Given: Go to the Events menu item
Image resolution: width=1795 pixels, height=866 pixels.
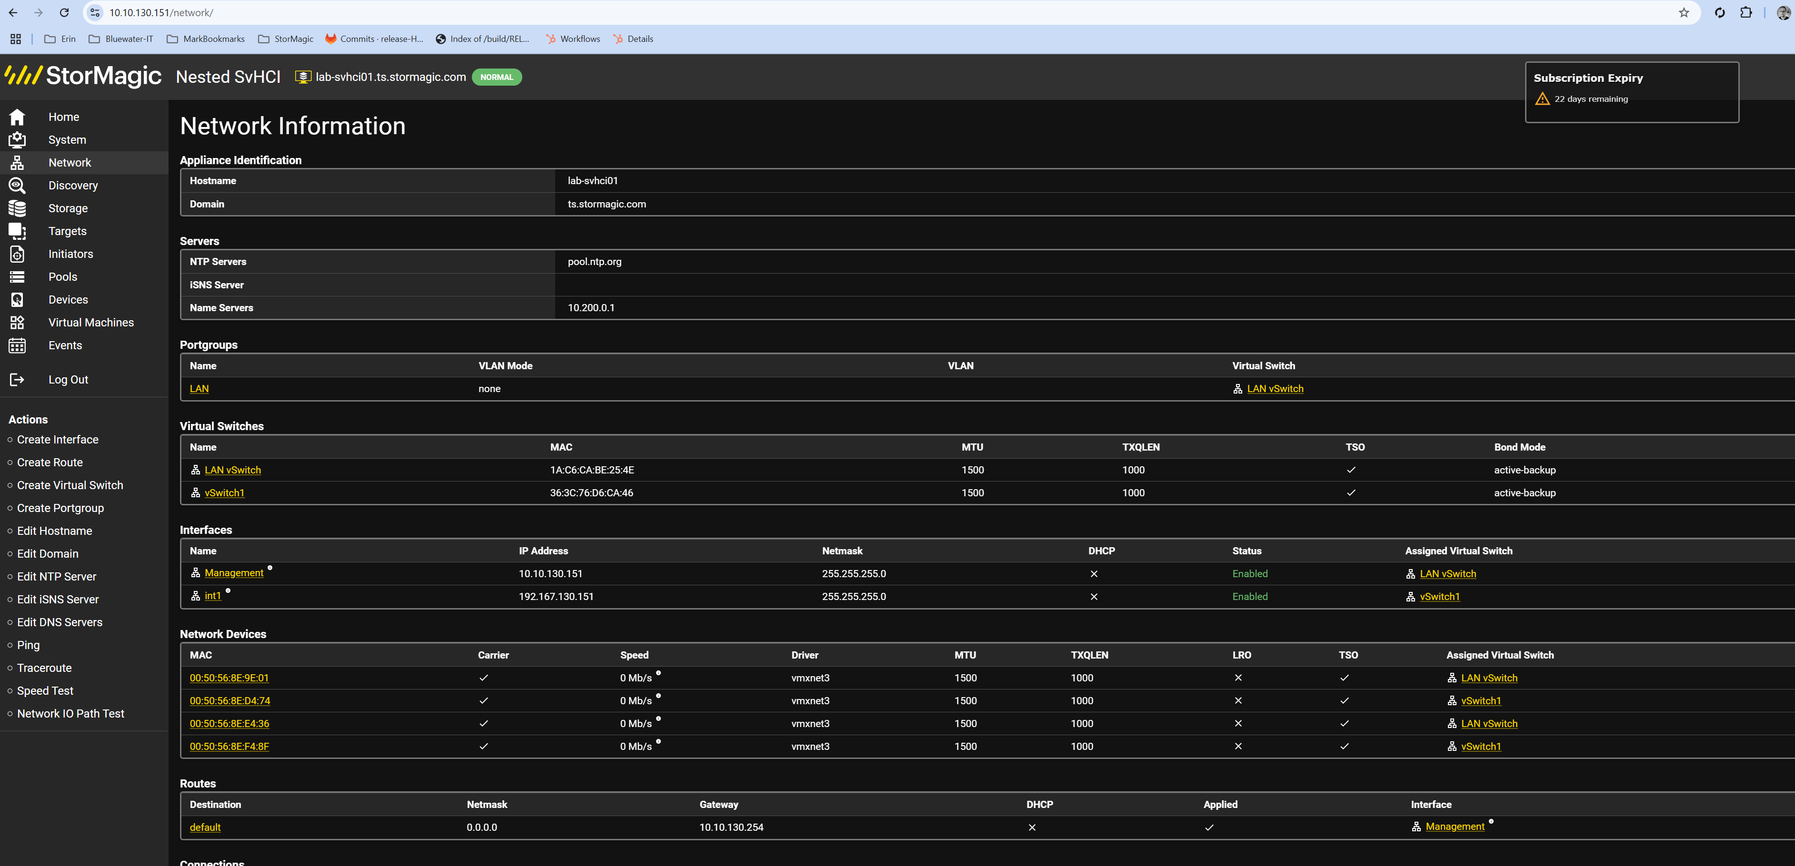Looking at the screenshot, I should [65, 345].
